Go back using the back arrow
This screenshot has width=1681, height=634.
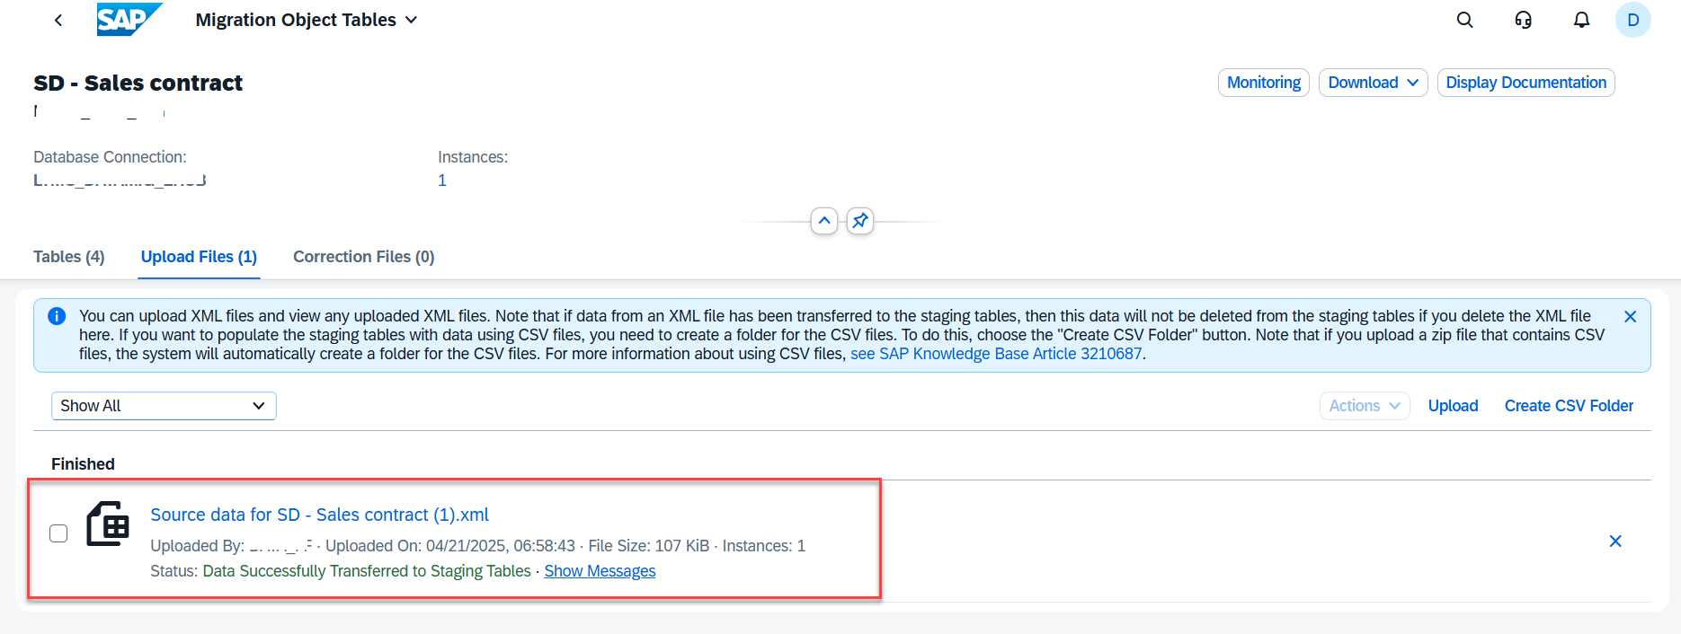[58, 20]
